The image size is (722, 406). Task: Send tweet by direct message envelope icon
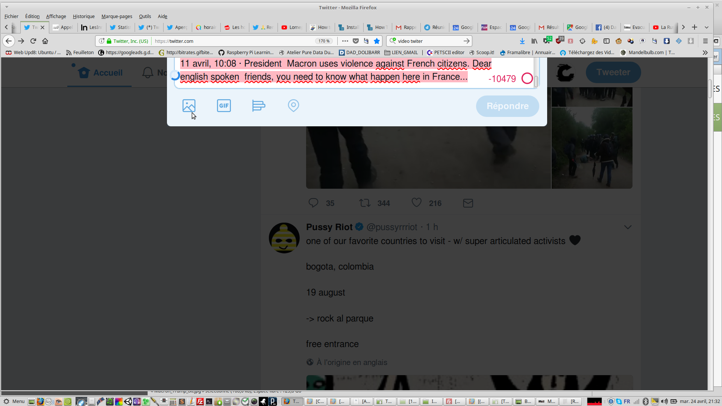pyautogui.click(x=468, y=203)
